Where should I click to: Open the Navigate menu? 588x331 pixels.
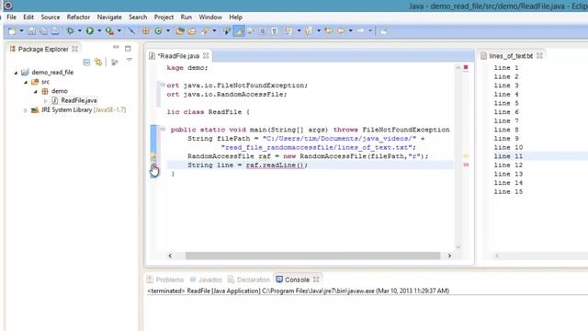pos(109,17)
